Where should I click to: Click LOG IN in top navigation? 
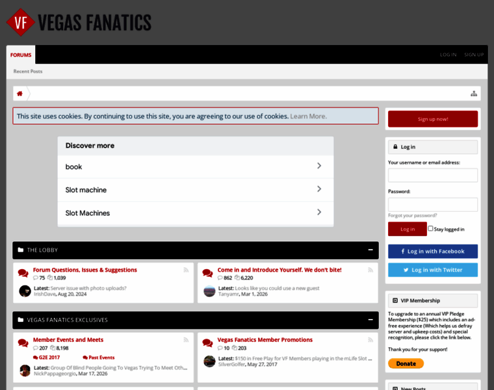tap(448, 55)
